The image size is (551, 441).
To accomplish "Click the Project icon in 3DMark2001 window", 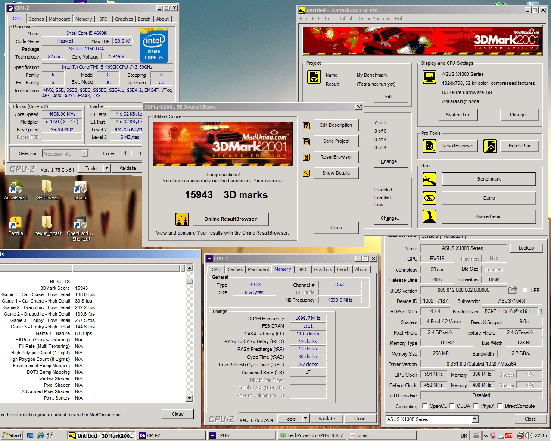I will click(314, 77).
